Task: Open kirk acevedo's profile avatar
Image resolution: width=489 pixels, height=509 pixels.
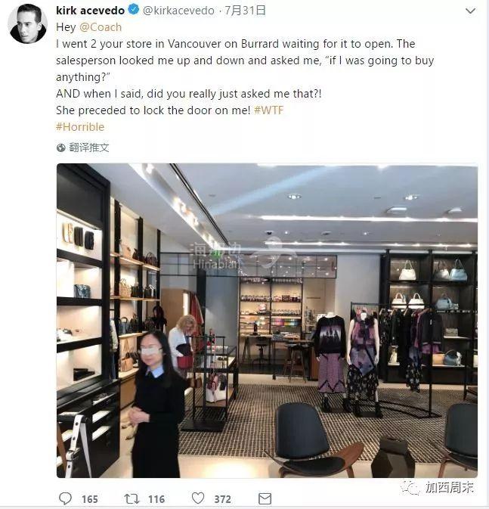Action: click(x=27, y=23)
